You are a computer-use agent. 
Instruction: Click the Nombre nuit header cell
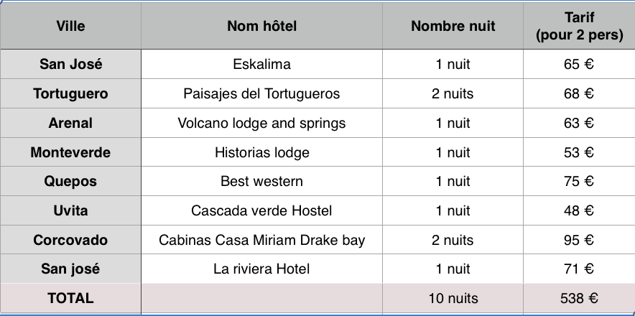click(x=453, y=26)
